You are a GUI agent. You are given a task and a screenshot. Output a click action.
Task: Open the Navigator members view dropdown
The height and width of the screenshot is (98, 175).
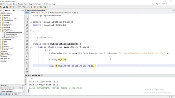point(5,88)
